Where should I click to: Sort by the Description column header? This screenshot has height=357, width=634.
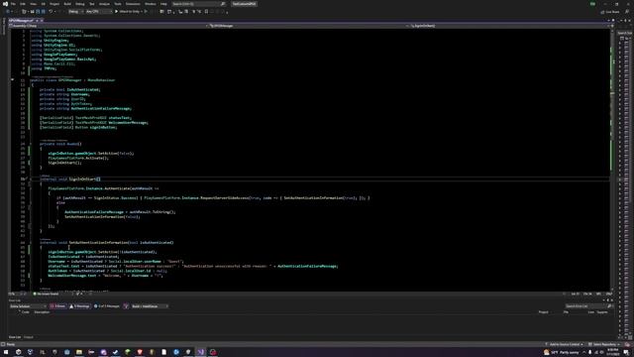(42, 312)
